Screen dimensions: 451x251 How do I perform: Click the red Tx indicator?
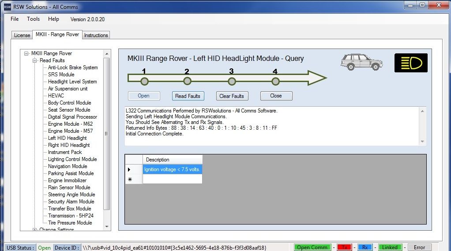pos(344,247)
